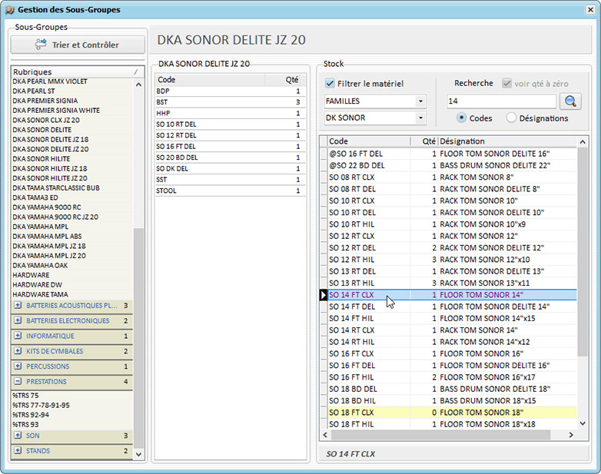601x474 pixels.
Task: Select the Désignations radio button
Action: point(512,118)
